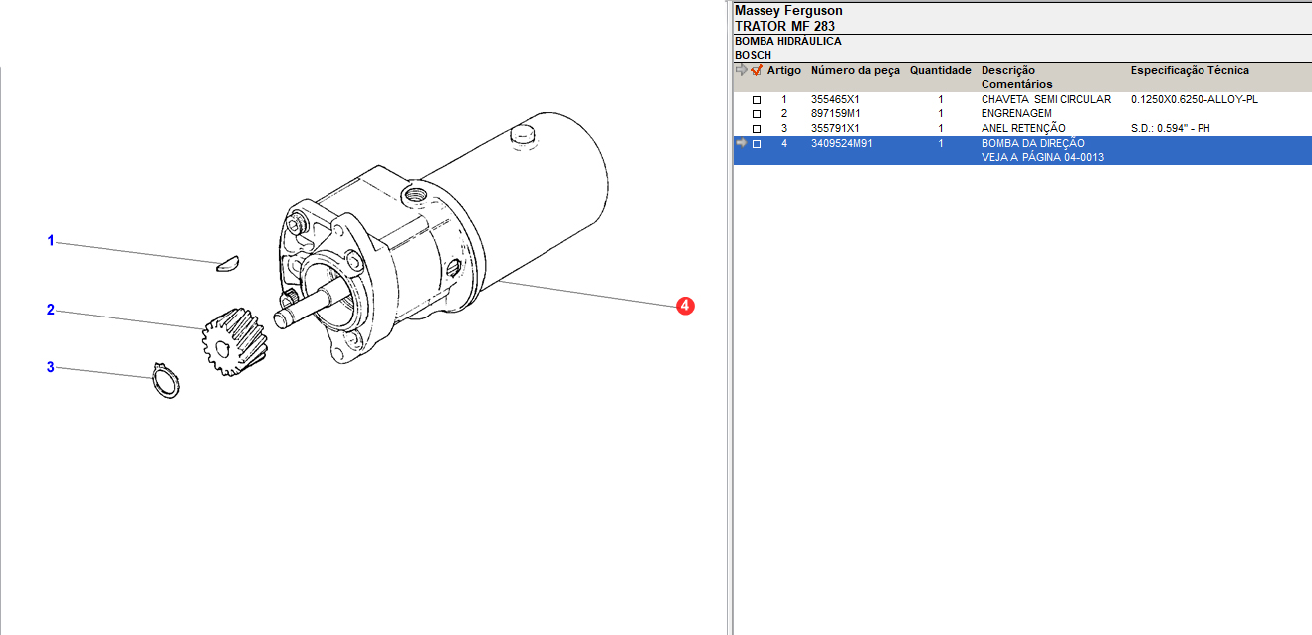
Task: Click the Especificação Técnica column header
Action: coord(1190,71)
